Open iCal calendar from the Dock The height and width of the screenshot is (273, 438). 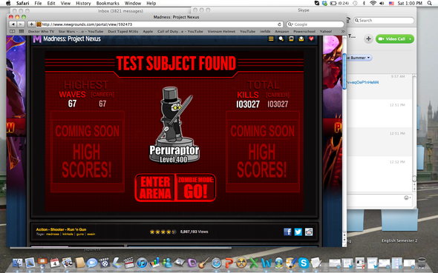pyautogui.click(x=55, y=263)
